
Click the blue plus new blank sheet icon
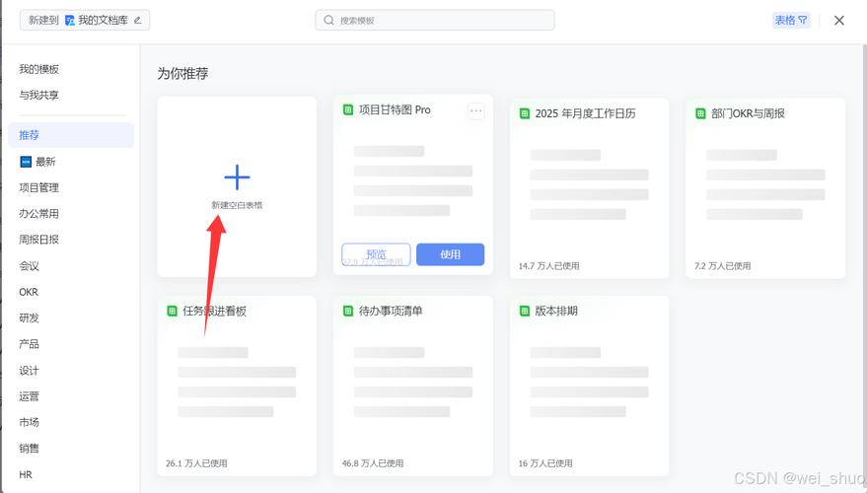pyautogui.click(x=237, y=177)
